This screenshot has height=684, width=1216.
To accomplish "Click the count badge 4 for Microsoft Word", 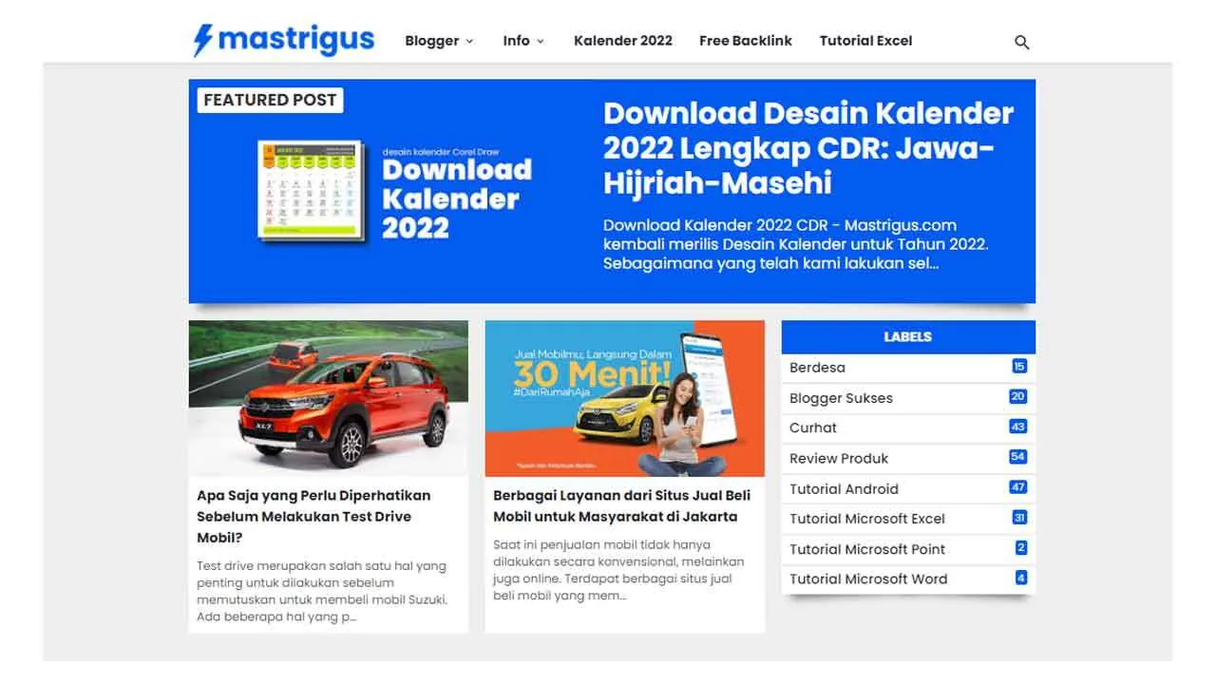I will (x=1021, y=578).
